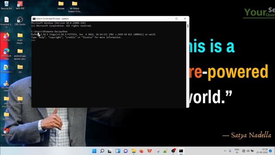Open the Recycle Bin desktop icon

(6, 5)
